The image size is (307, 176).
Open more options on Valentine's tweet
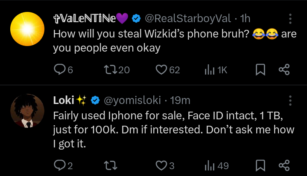[290, 19]
